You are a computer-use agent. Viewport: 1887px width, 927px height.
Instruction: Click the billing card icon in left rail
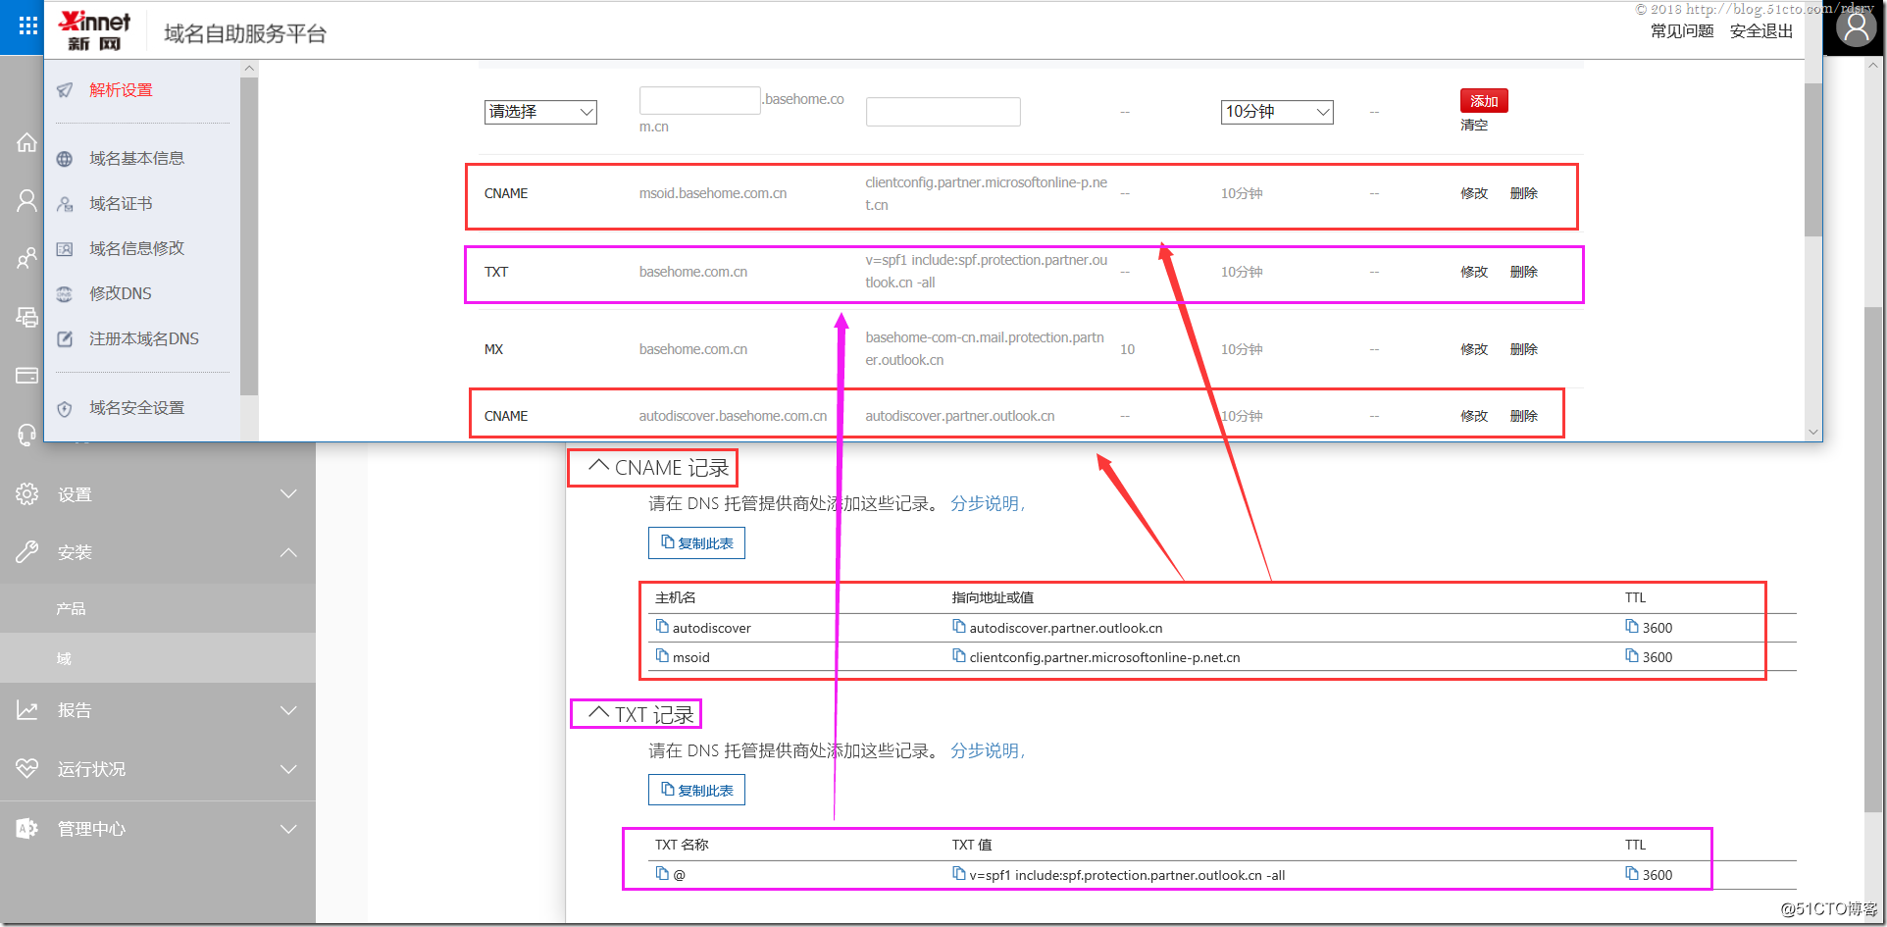coord(26,376)
